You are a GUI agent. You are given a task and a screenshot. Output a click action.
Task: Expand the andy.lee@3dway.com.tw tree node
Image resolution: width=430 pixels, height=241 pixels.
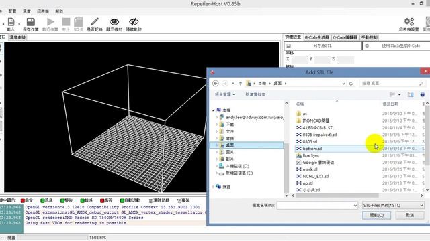tap(216, 117)
